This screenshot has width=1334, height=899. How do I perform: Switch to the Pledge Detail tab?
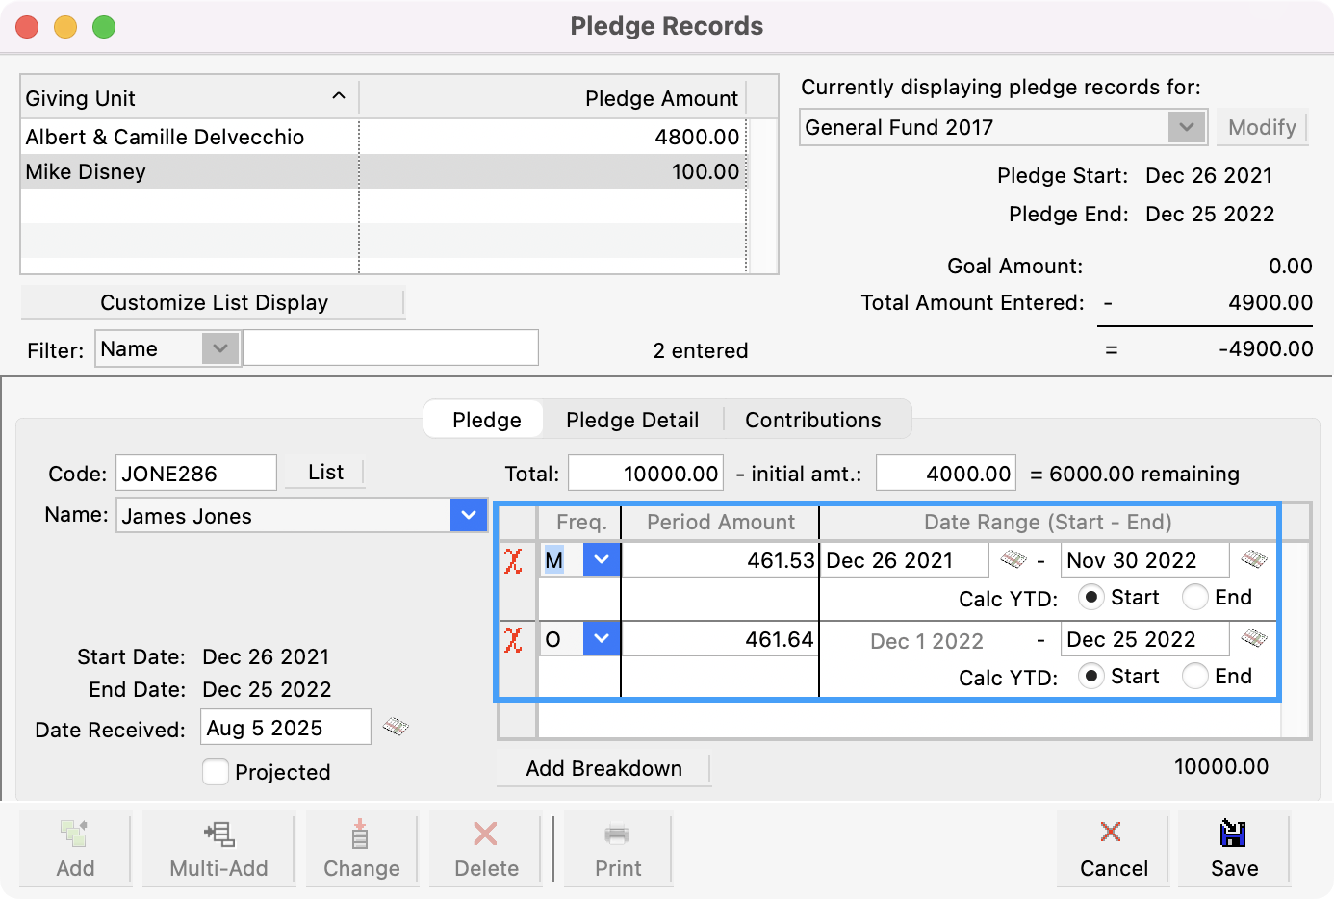pyautogui.click(x=632, y=420)
